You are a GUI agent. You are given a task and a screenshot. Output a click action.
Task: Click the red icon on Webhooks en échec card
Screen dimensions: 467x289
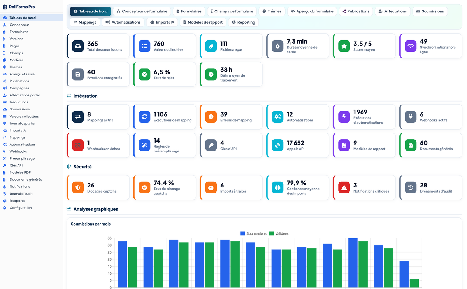click(x=78, y=145)
